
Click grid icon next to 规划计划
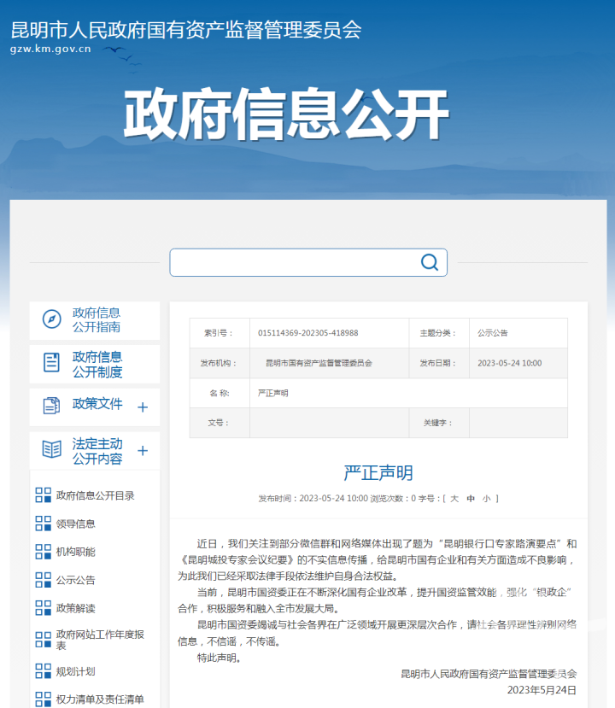pyautogui.click(x=44, y=671)
